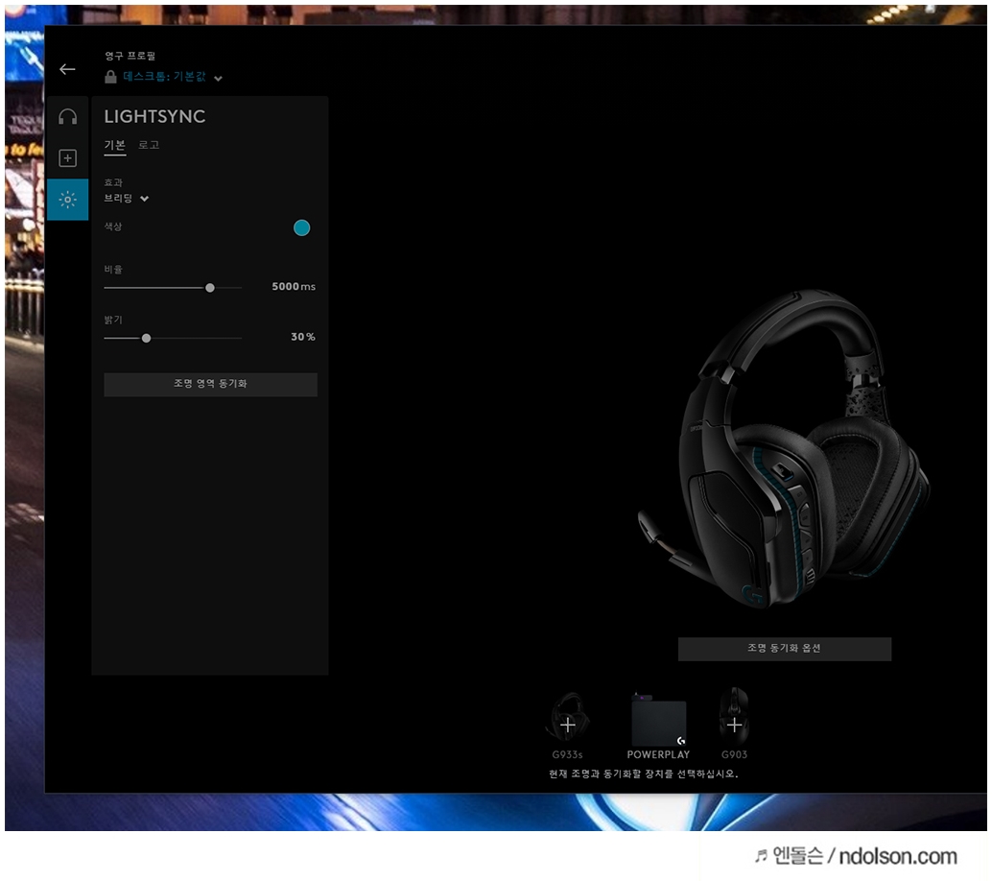This screenshot has height=881, width=992.
Task: Click the 조명 영역 동기화 button
Action: (211, 384)
